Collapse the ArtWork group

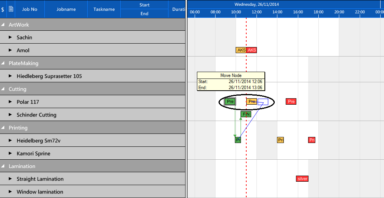(x=3, y=25)
